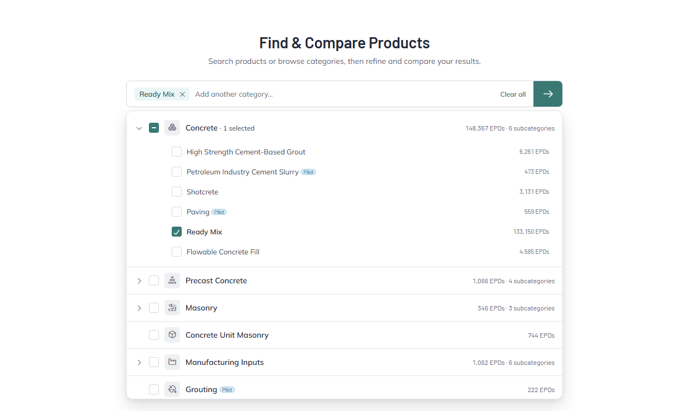Image resolution: width=689 pixels, height=411 pixels.
Task: Select the Flowable Concrete Fill checkbox
Action: (x=177, y=252)
